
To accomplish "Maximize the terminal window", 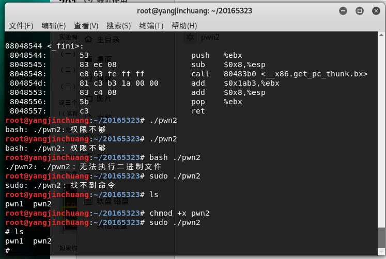I will 360,11.
